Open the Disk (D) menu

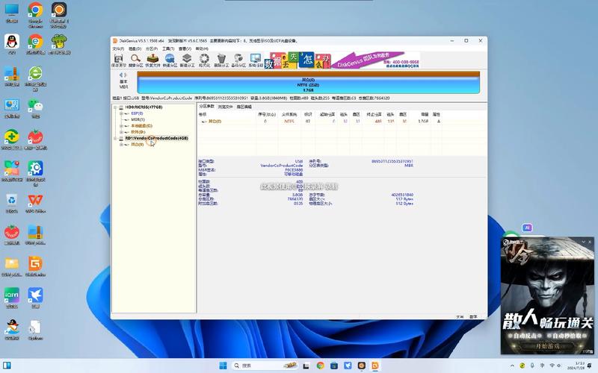click(135, 48)
